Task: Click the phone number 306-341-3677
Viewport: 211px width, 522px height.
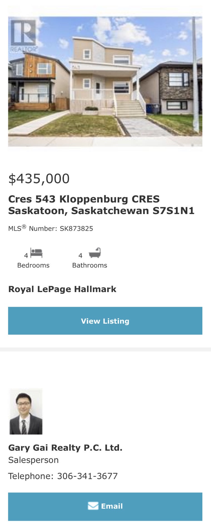Action: tap(87, 476)
